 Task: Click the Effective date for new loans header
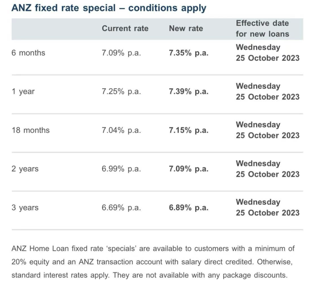pyautogui.click(x=262, y=29)
